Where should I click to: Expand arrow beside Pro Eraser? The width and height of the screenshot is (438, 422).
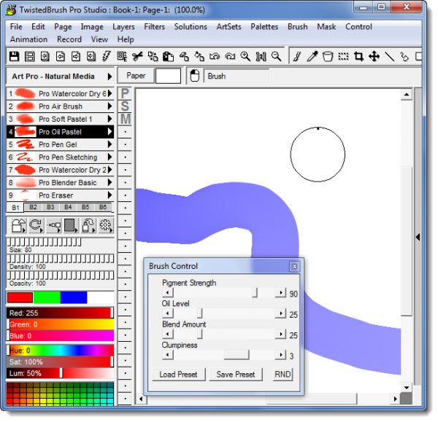coord(110,195)
